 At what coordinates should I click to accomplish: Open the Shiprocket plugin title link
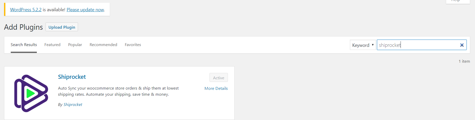coord(72,77)
